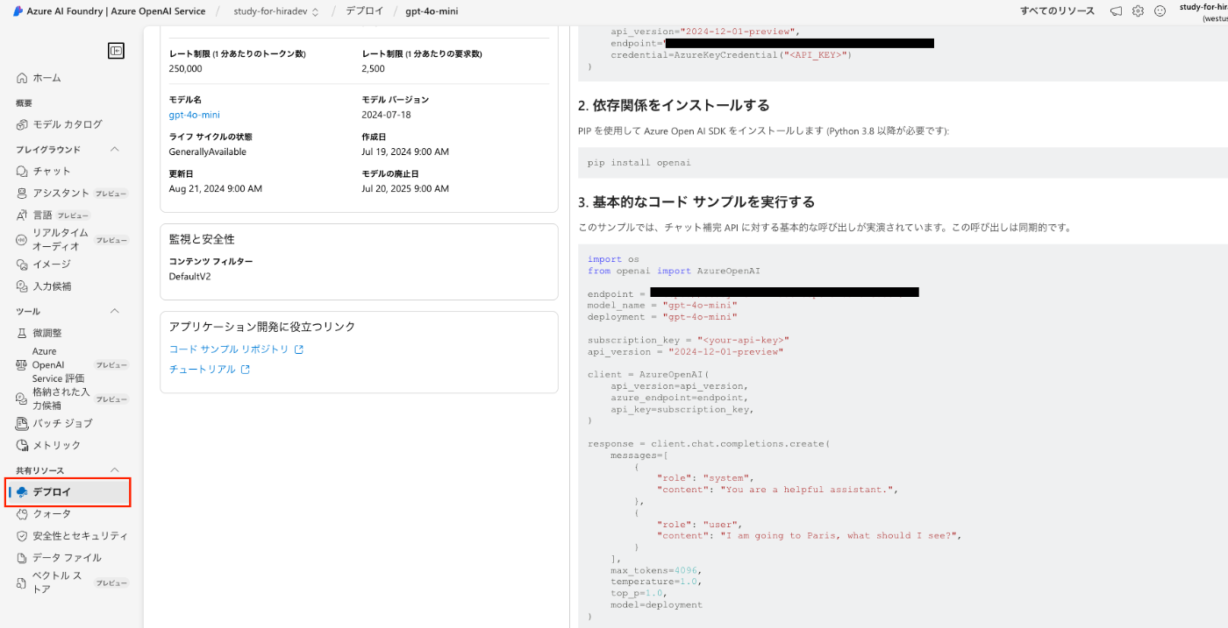Collapse the ツール section
Viewport: 1228px width, 628px height.
[x=114, y=311]
